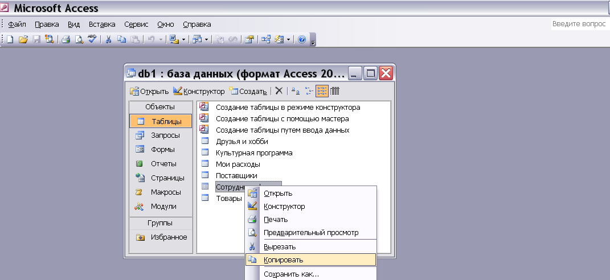This screenshot has height=280, width=610.
Task: Open the Undo dropdown arrow
Action: click(161, 39)
